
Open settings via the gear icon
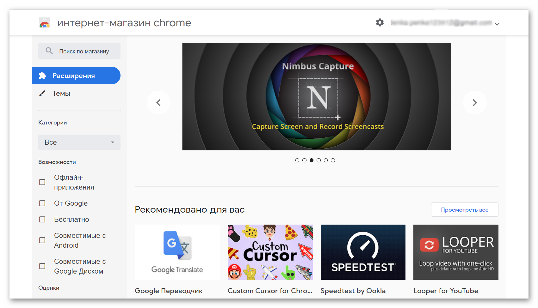[380, 22]
